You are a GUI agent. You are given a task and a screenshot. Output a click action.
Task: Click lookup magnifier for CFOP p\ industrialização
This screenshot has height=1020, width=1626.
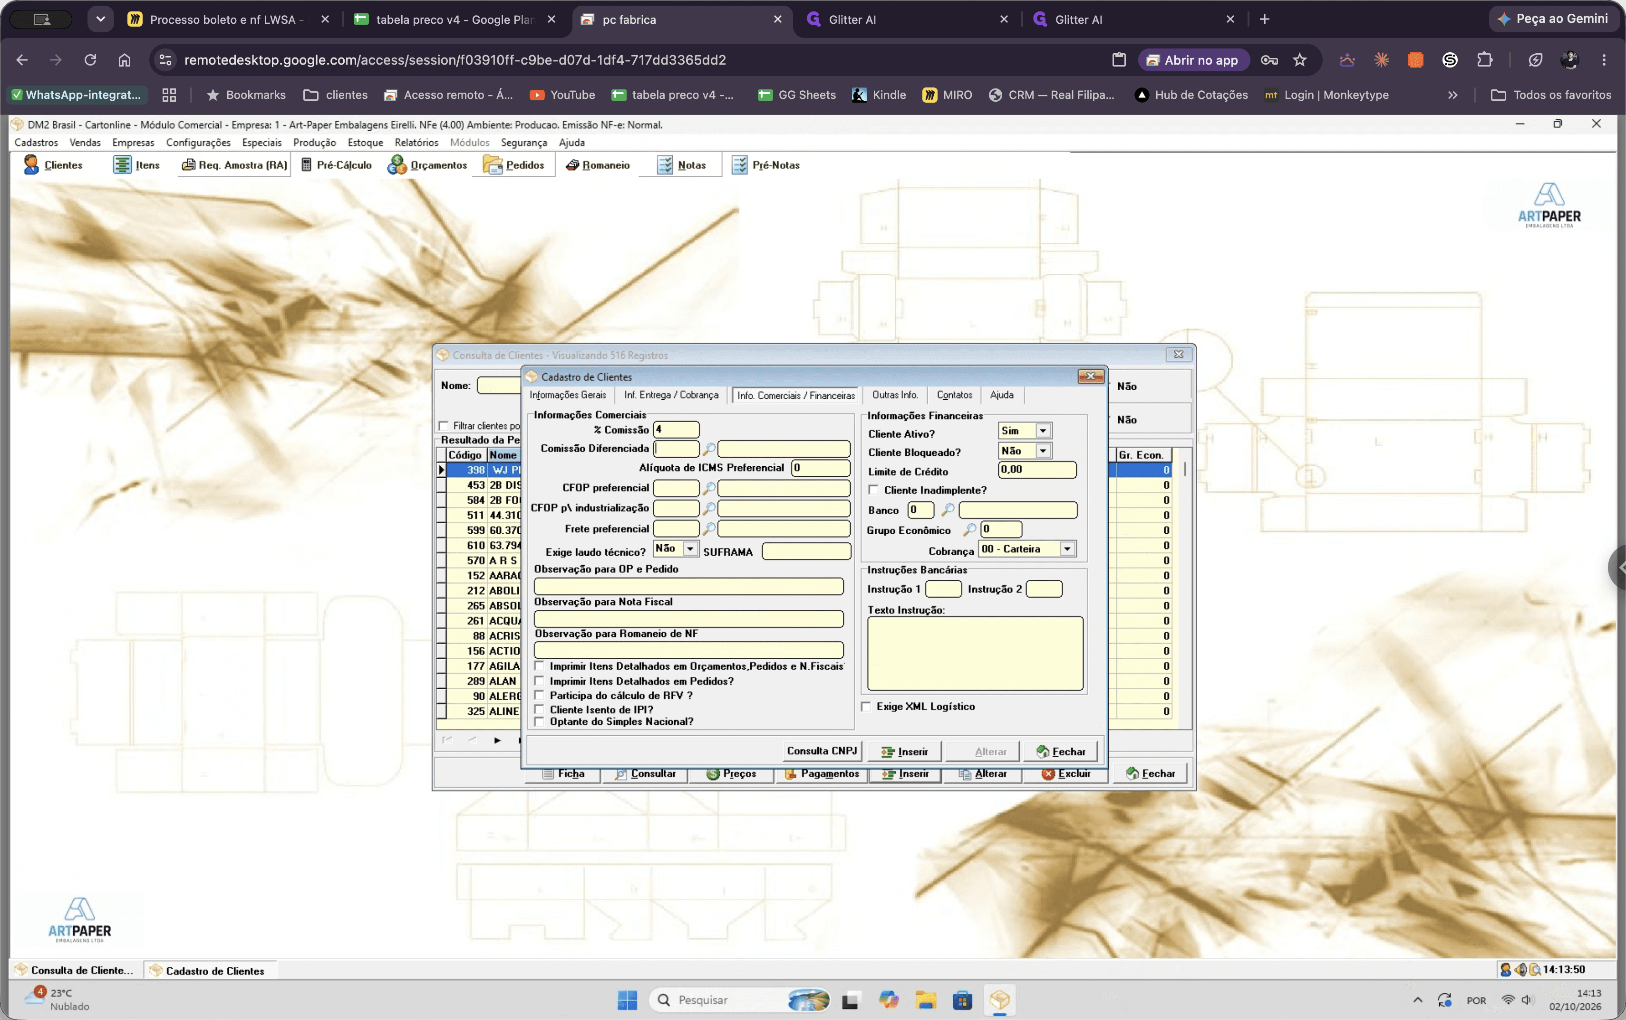[708, 508]
